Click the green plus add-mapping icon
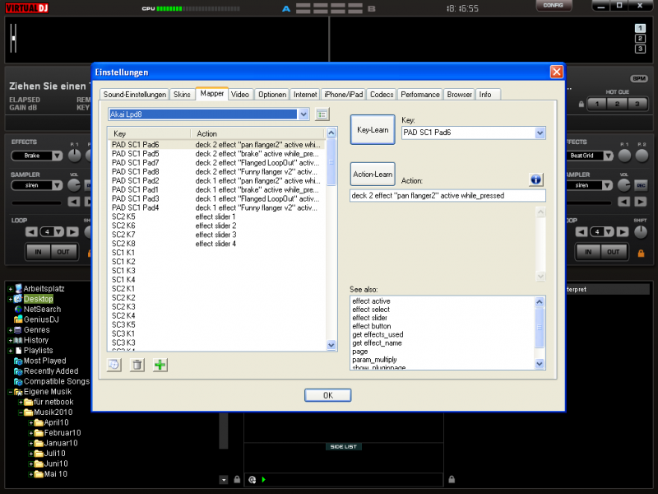This screenshot has height=494, width=658. tap(160, 365)
